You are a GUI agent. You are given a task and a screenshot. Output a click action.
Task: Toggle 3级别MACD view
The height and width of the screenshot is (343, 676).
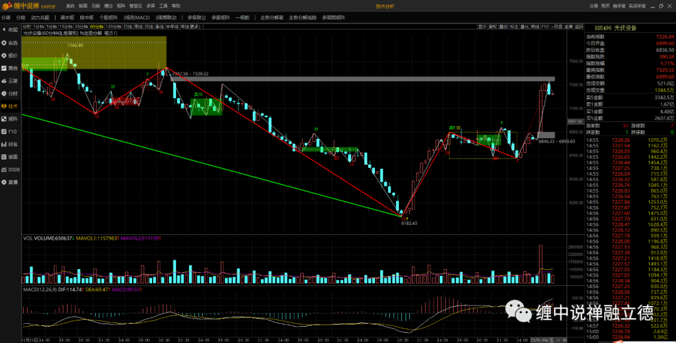click(x=136, y=18)
